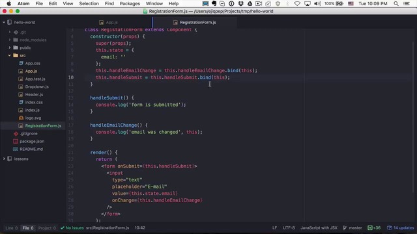Click line number 10 in gutter
Image resolution: width=417 pixels, height=234 pixels.
click(x=71, y=77)
